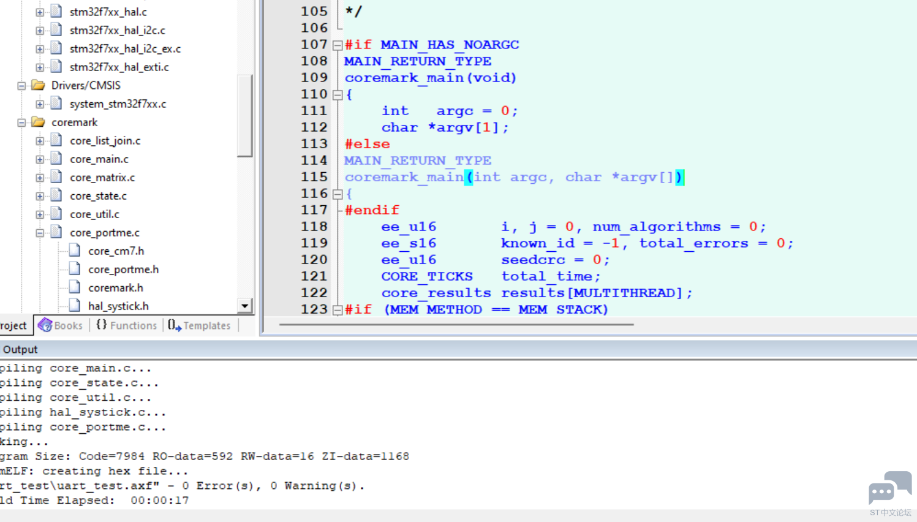This screenshot has width=917, height=522.
Task: Expand the stm32f7xx_hal.c tree node
Action: (40, 12)
